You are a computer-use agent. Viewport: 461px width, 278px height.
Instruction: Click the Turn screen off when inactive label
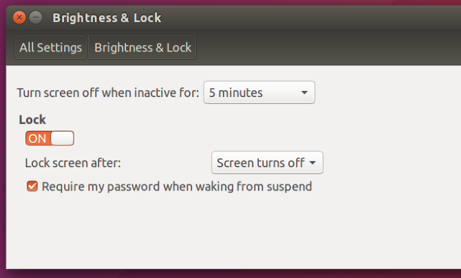[x=108, y=92]
